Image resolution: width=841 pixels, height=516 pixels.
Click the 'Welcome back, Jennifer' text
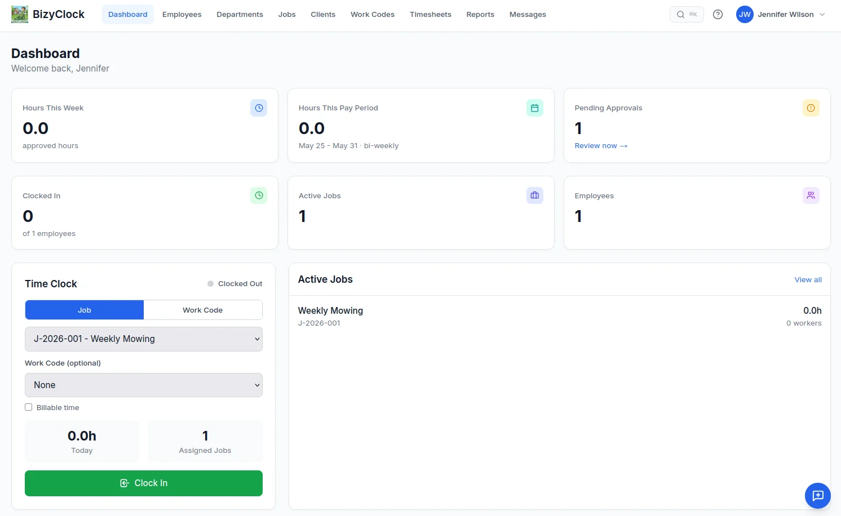tap(60, 69)
